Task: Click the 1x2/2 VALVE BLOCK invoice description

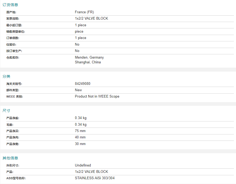Action: click(x=91, y=18)
